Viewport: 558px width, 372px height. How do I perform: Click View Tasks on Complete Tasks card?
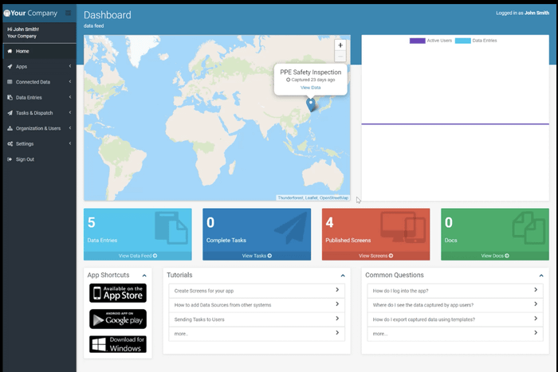(257, 256)
